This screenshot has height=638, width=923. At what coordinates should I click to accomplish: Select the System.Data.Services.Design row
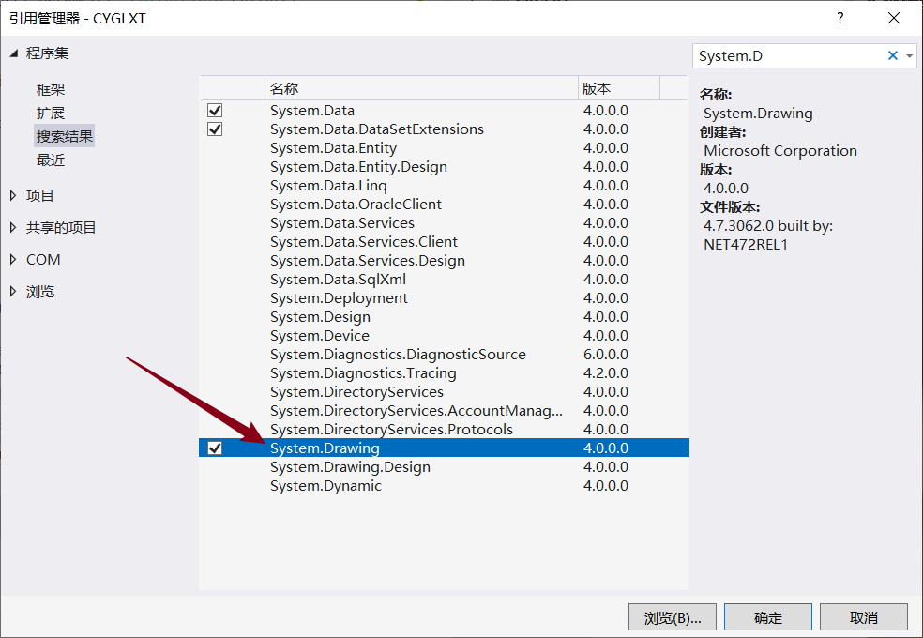444,261
